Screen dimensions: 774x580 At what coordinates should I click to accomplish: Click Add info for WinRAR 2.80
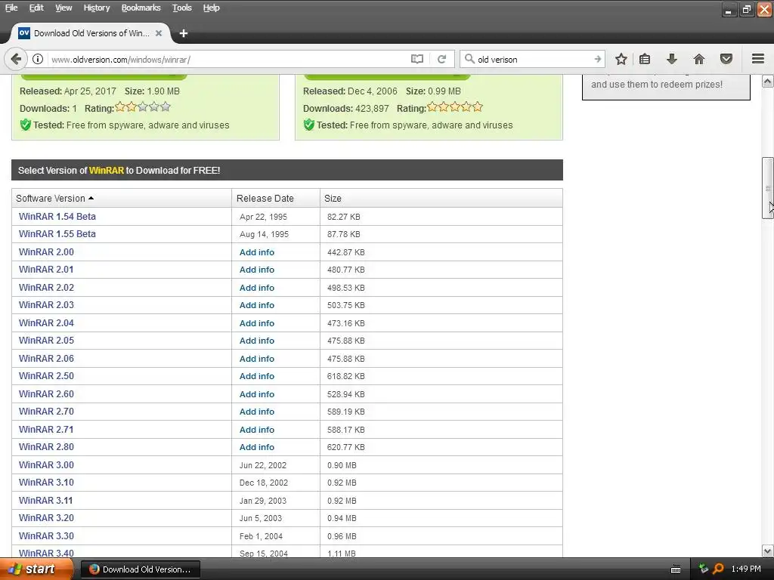pyautogui.click(x=257, y=447)
